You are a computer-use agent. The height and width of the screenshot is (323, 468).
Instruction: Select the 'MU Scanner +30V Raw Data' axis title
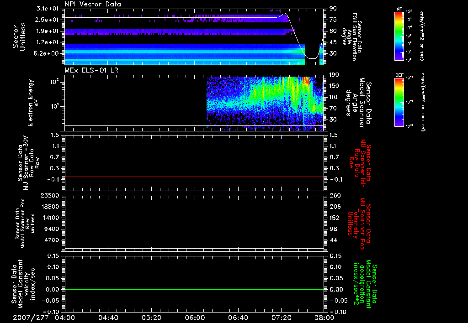pos(29,163)
